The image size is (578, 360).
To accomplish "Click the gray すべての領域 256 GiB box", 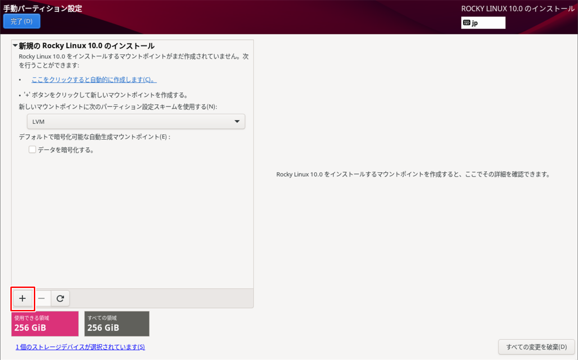I will 117,324.
